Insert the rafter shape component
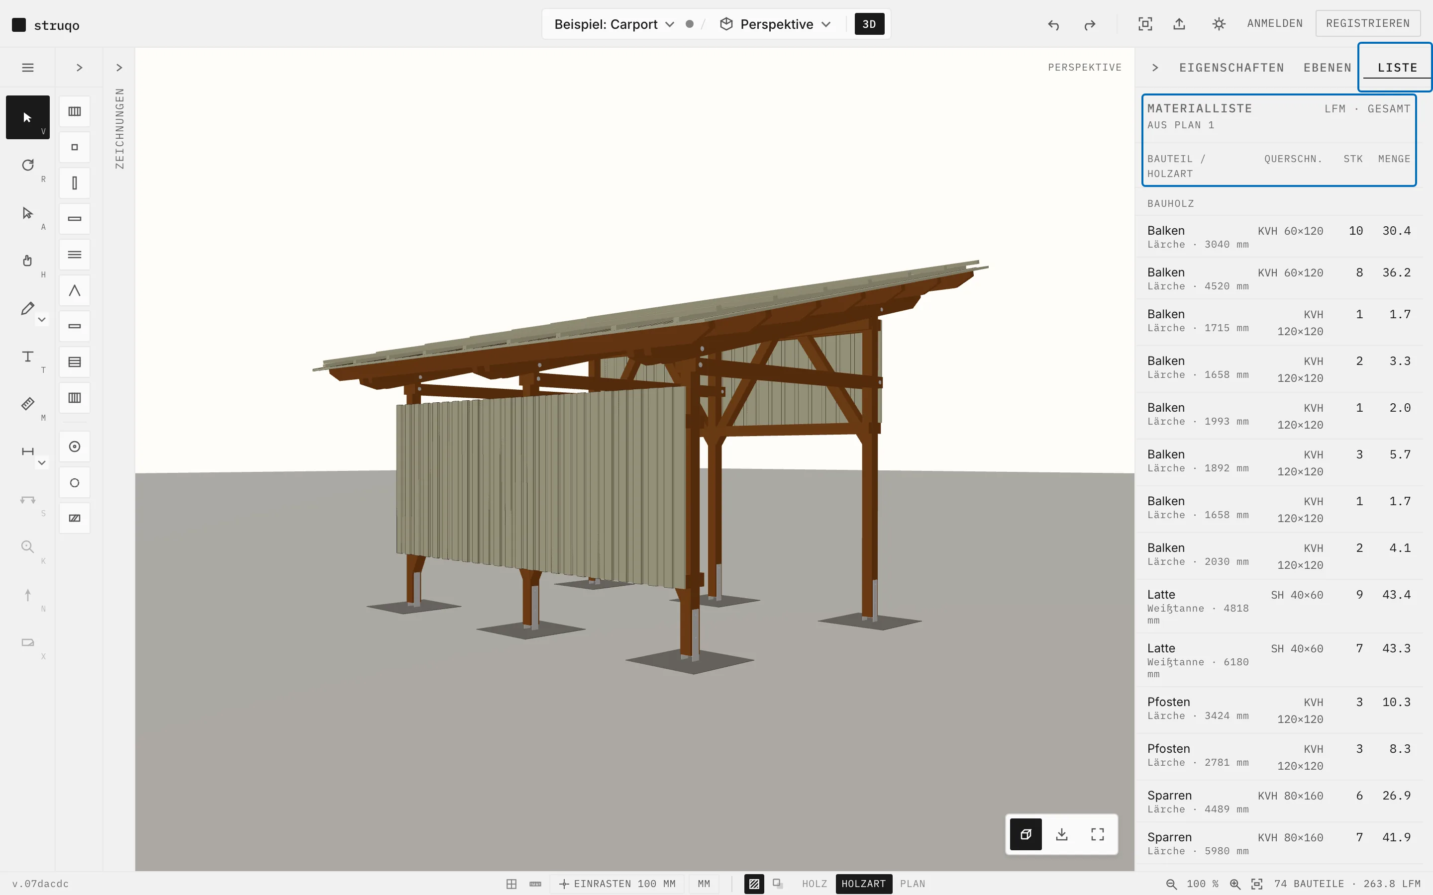The height and width of the screenshot is (895, 1433). 75,291
